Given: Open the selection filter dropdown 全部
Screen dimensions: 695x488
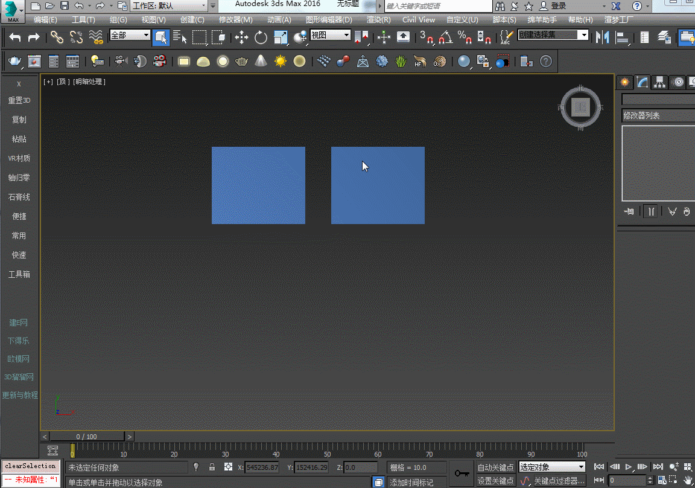Looking at the screenshot, I should [130, 36].
